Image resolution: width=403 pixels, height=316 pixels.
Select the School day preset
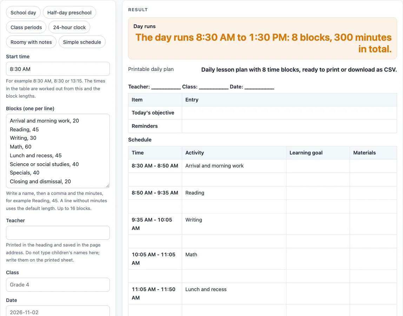pyautogui.click(x=23, y=13)
